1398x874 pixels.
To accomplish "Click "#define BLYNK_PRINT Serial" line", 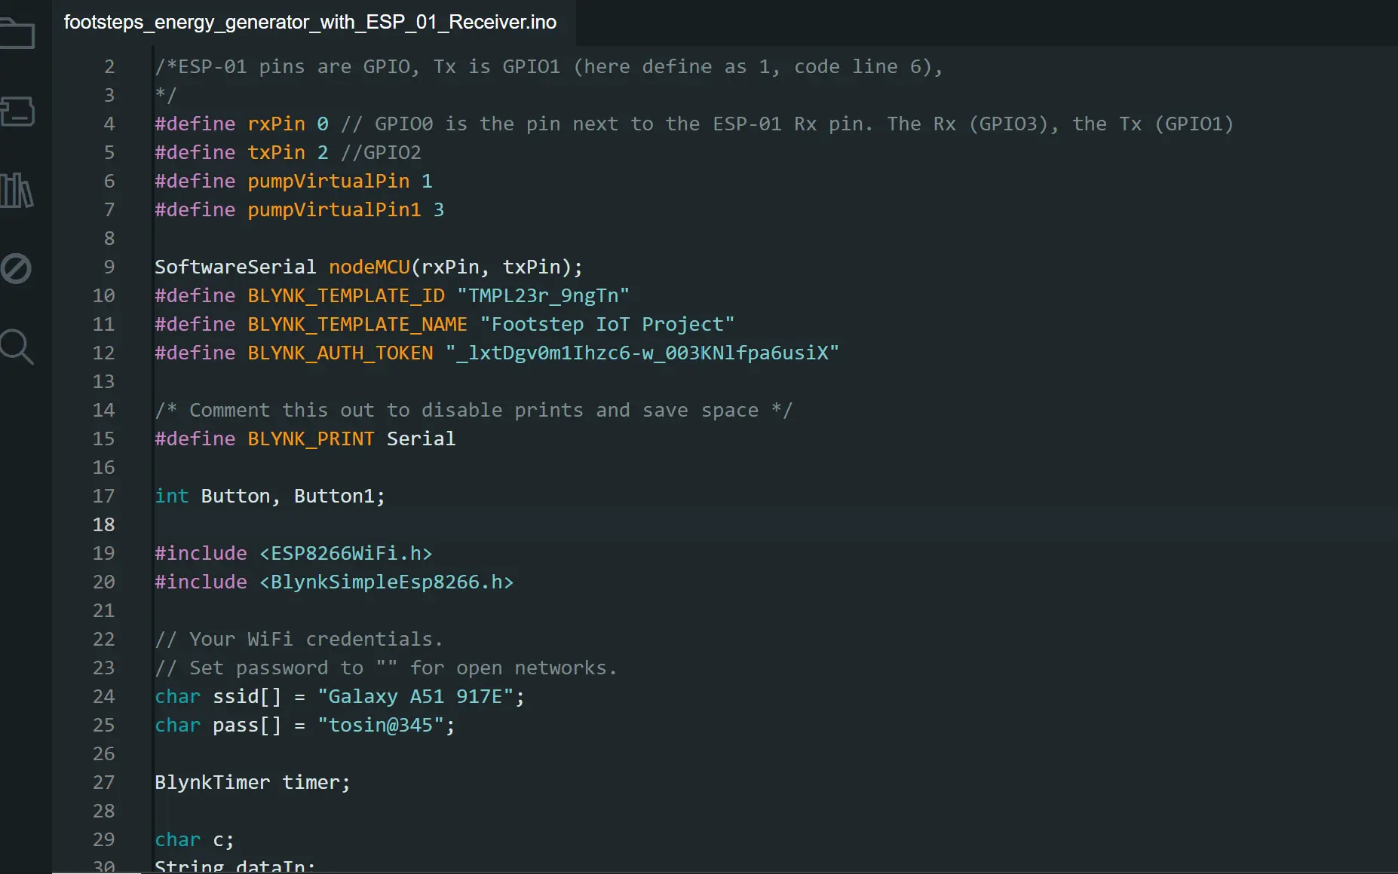I will [x=305, y=439].
